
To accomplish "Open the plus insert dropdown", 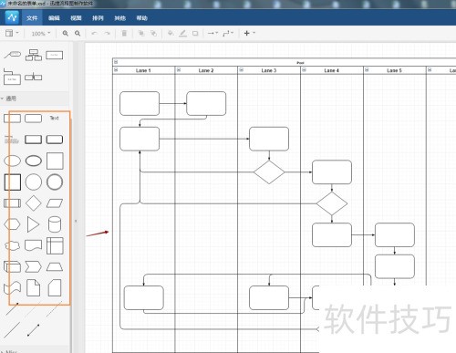I will click(250, 33).
